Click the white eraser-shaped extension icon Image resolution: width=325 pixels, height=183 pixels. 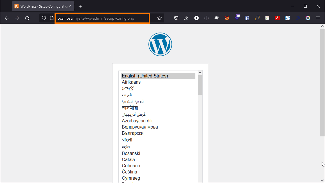[216, 18]
